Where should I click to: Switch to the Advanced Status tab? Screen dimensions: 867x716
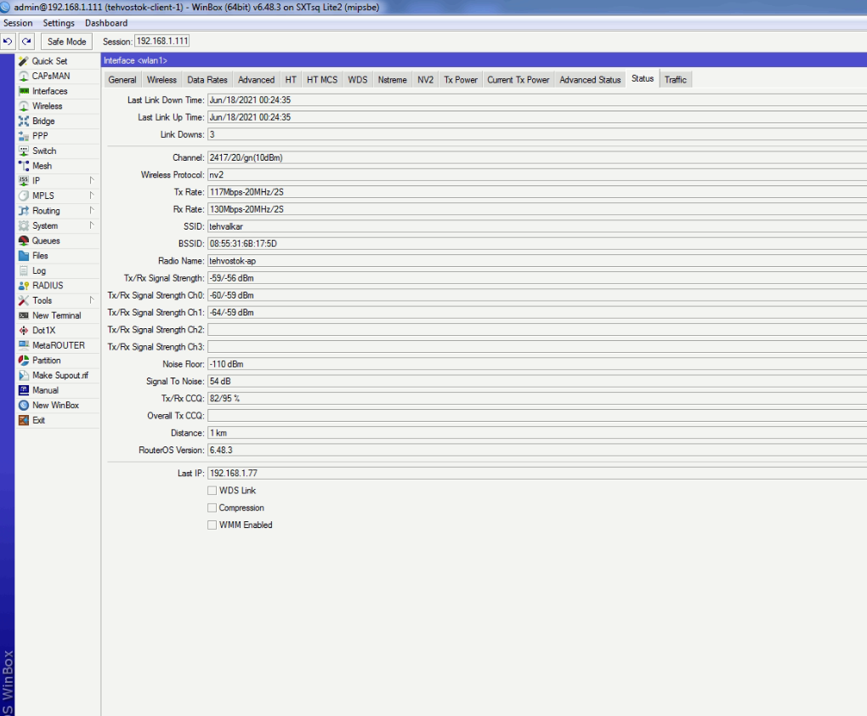pos(590,80)
